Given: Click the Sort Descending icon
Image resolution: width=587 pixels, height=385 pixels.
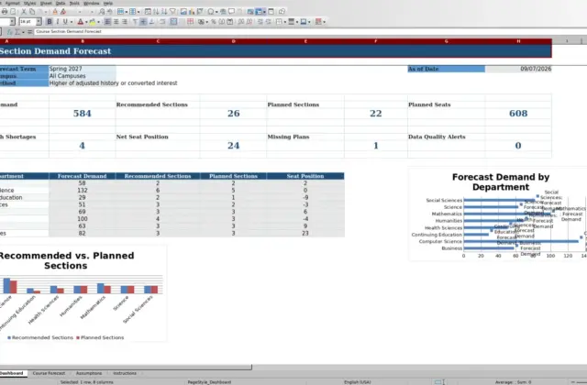Looking at the screenshot, I should pyautogui.click(x=164, y=12).
